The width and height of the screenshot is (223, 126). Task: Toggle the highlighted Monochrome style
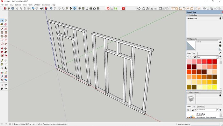[74, 8]
